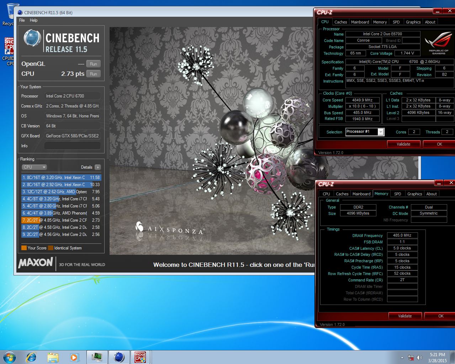Click the ROG Republic of Gamers logo
This screenshot has height=364, width=455.
[x=438, y=43]
